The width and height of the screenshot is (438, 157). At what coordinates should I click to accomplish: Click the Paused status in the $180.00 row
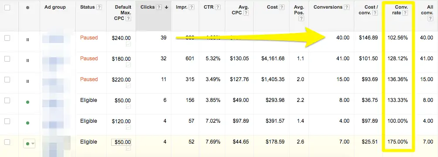tap(89, 59)
